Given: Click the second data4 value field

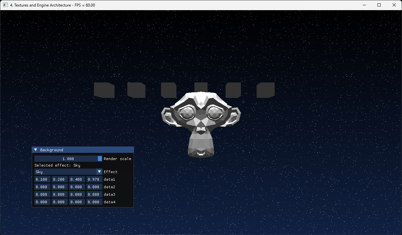Looking at the screenshot, I should [60, 202].
